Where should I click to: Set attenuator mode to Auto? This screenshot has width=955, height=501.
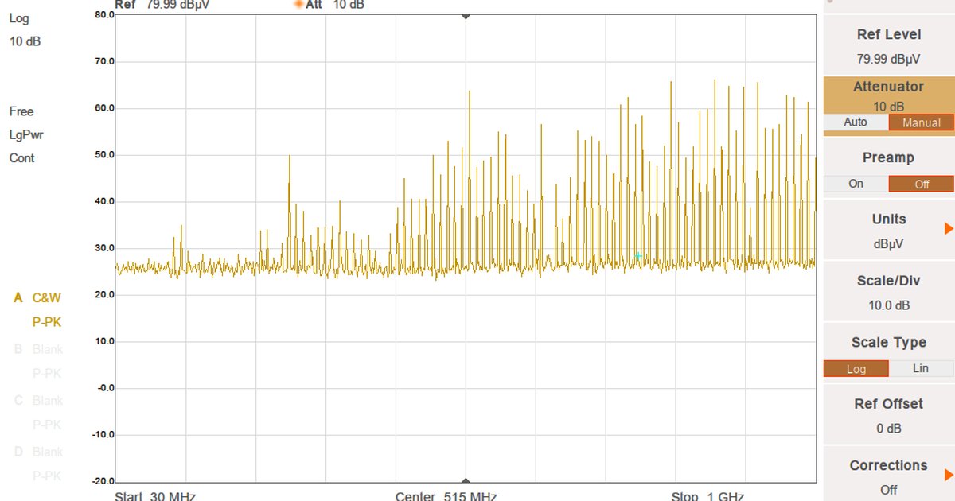856,122
